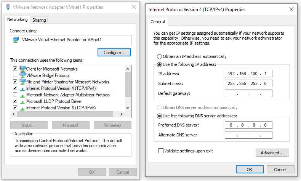Open Advanced TCP/IP settings
The image size is (301, 181).
(x=272, y=153)
